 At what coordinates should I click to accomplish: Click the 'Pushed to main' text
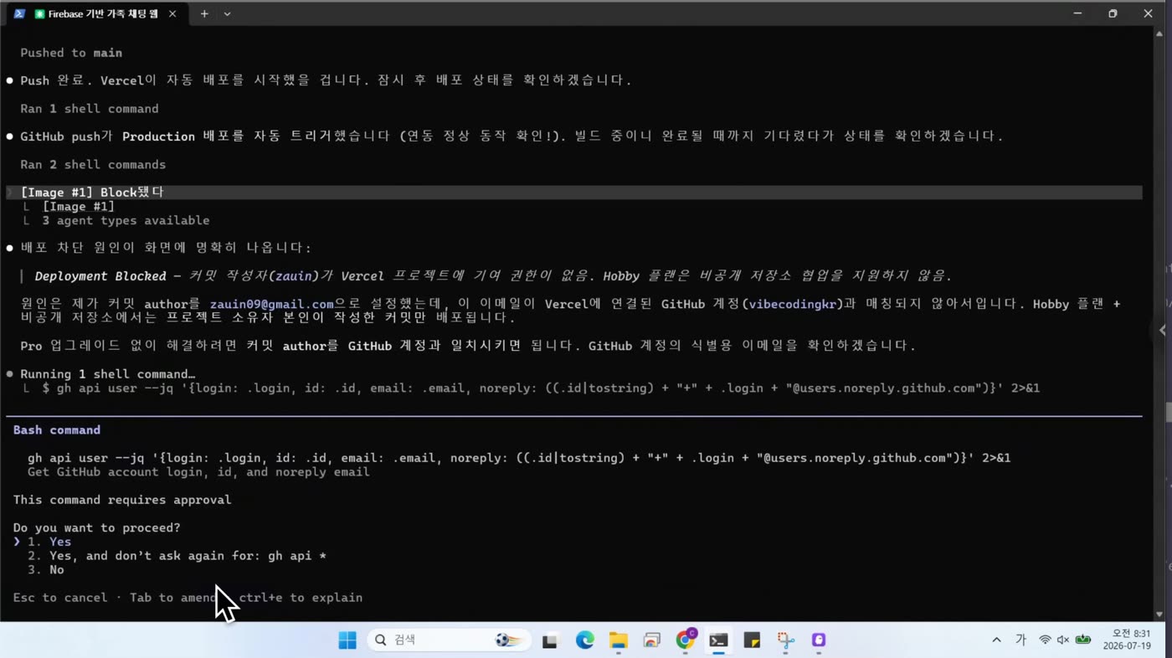pos(71,53)
